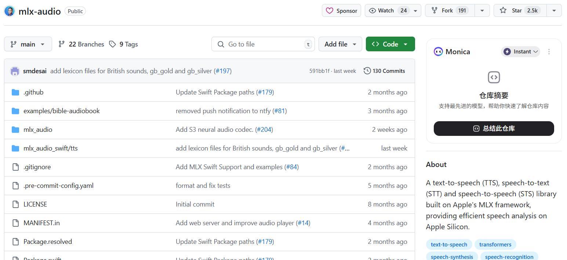Open commit 'format and fix tests'

[x=203, y=186]
